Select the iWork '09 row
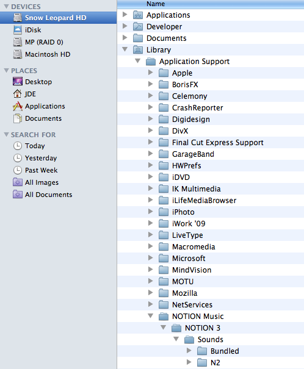 click(x=211, y=224)
